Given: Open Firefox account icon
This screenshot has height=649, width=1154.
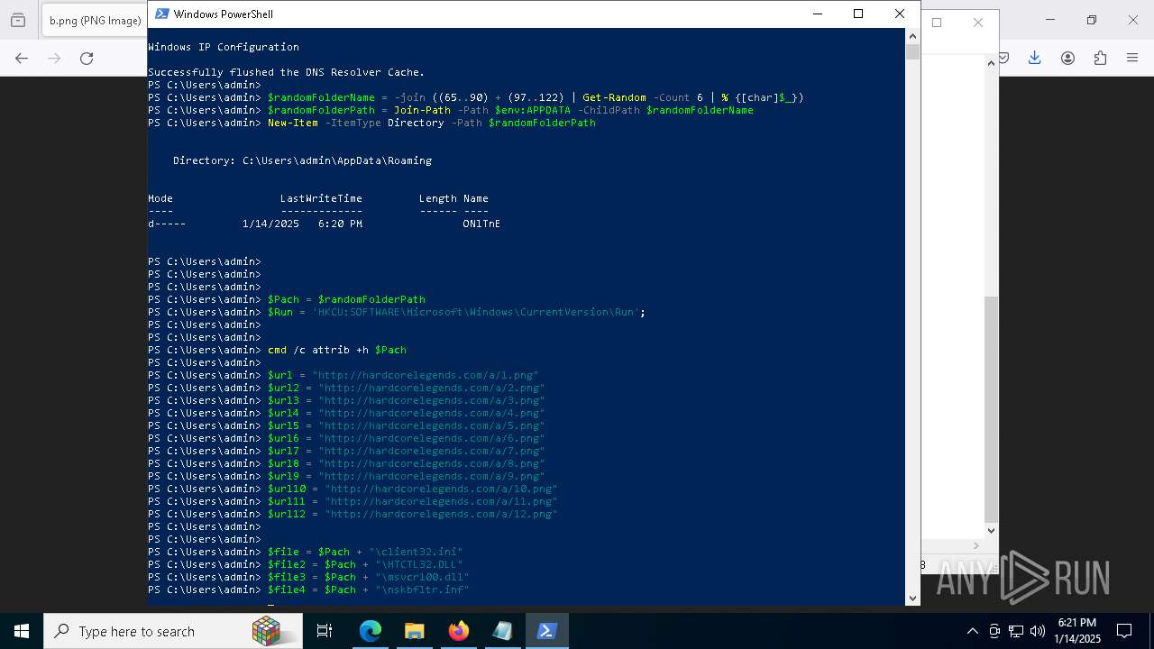Looking at the screenshot, I should (1067, 58).
